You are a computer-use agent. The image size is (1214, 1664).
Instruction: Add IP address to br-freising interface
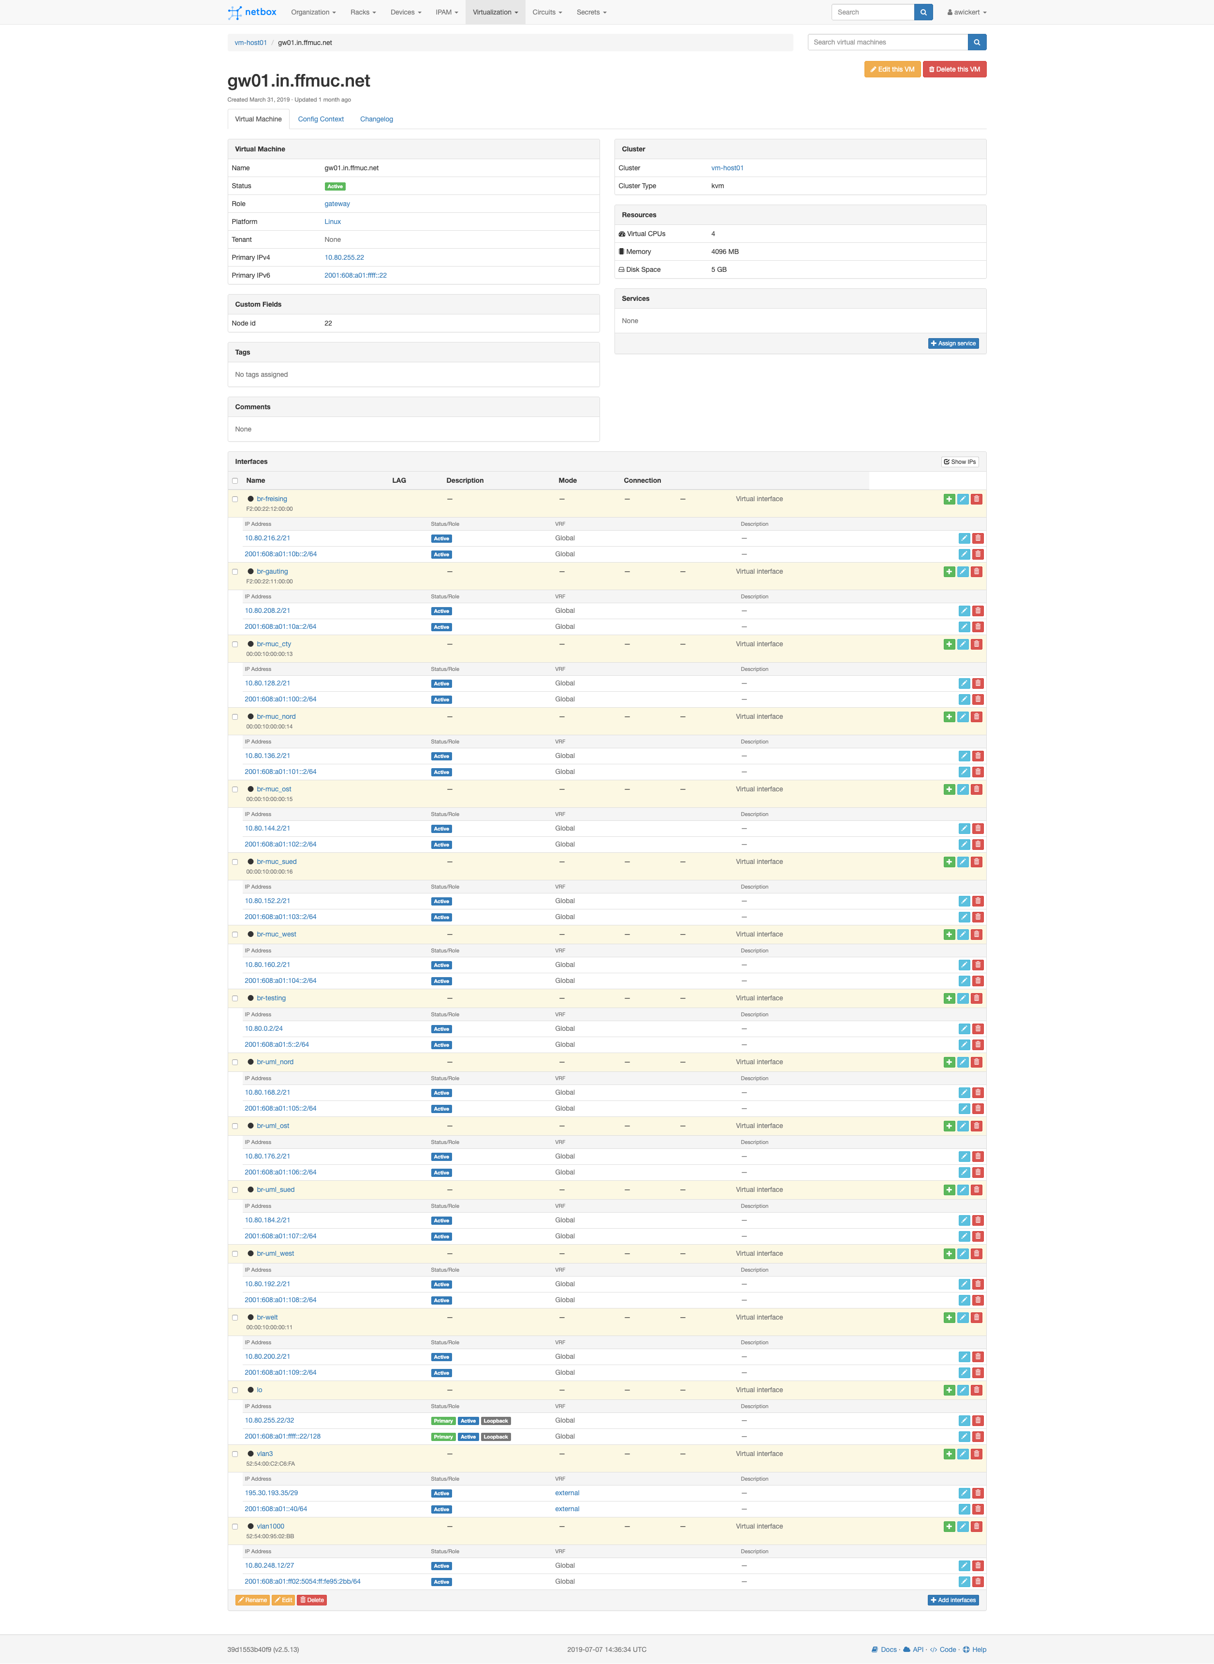pos(949,499)
